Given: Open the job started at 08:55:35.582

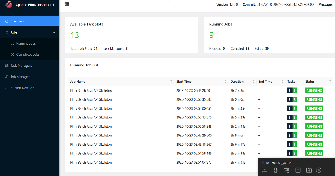Looking at the screenshot, I should pos(91,99).
